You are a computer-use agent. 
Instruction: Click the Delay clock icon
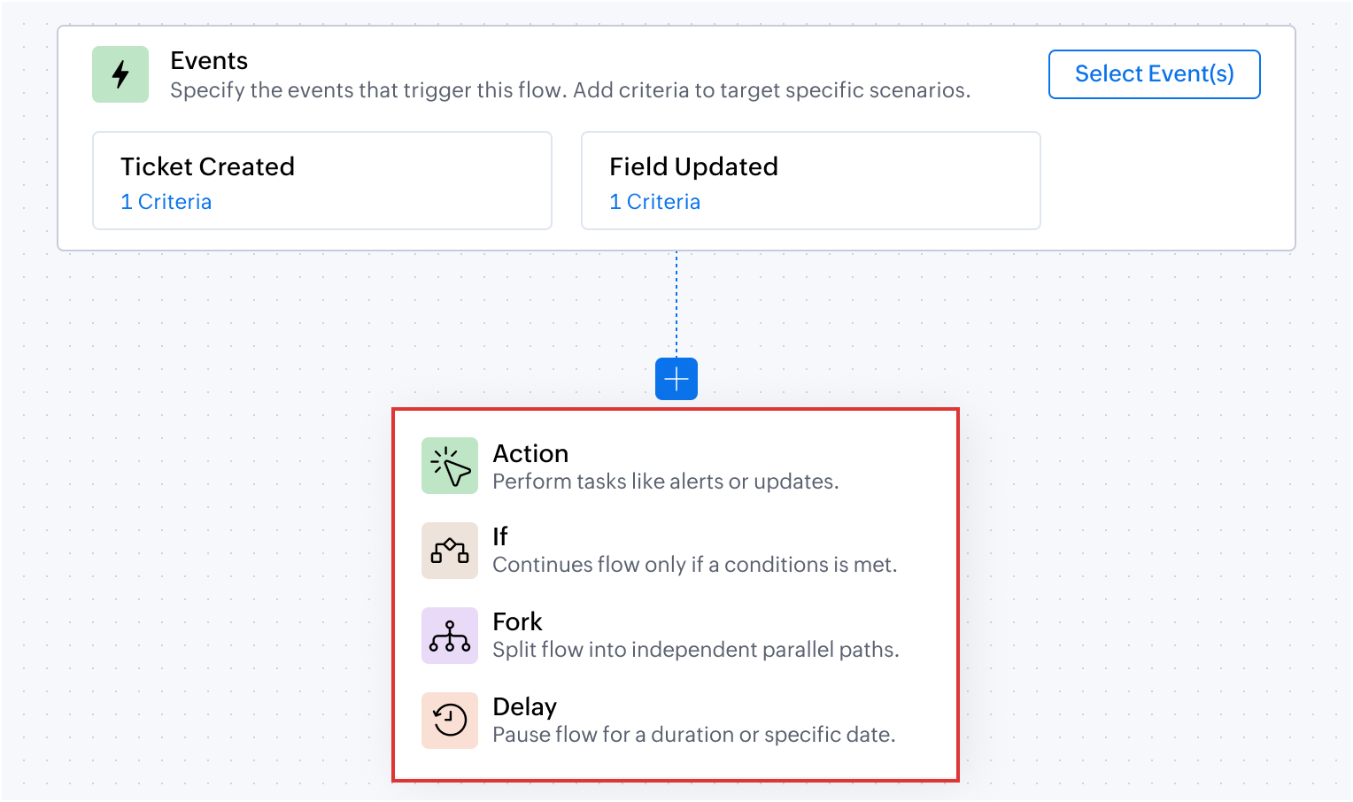(450, 721)
